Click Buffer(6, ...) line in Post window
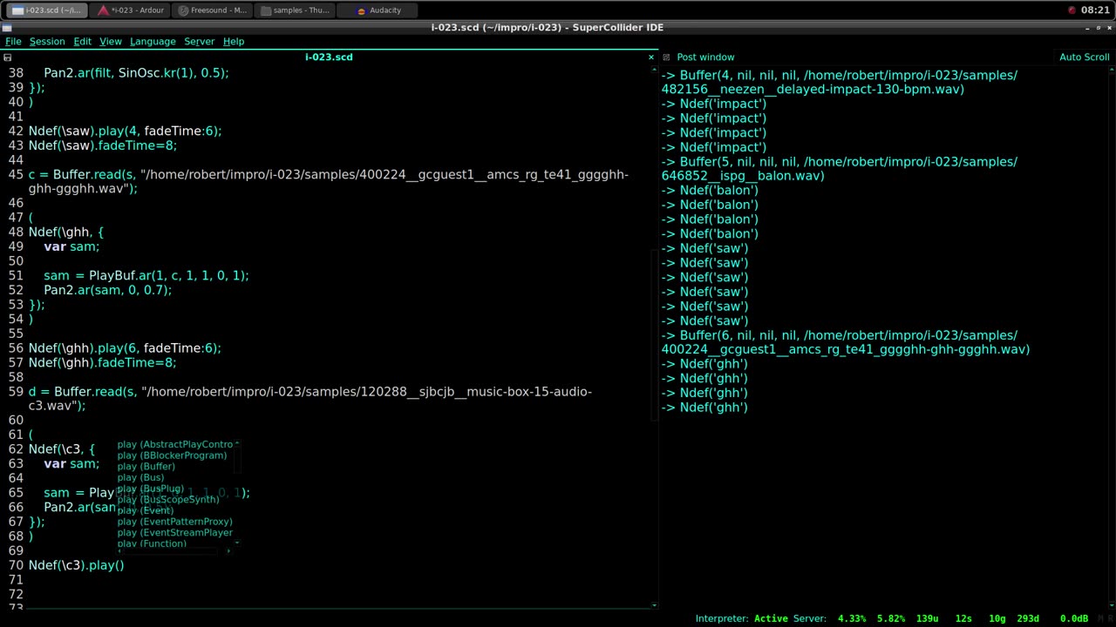 846,342
